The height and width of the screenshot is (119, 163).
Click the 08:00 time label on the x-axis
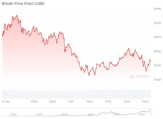[x=53, y=101]
